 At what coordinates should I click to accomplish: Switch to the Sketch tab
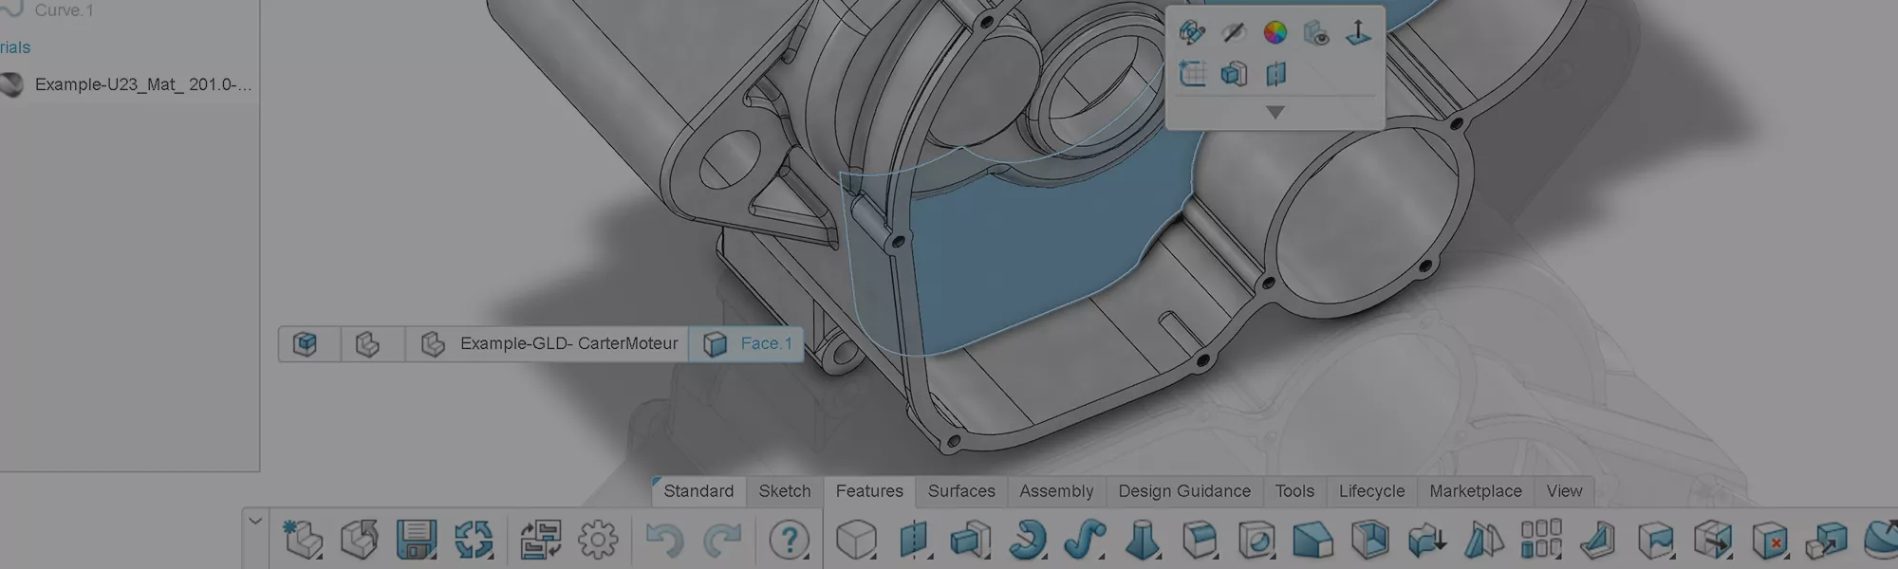click(x=785, y=491)
